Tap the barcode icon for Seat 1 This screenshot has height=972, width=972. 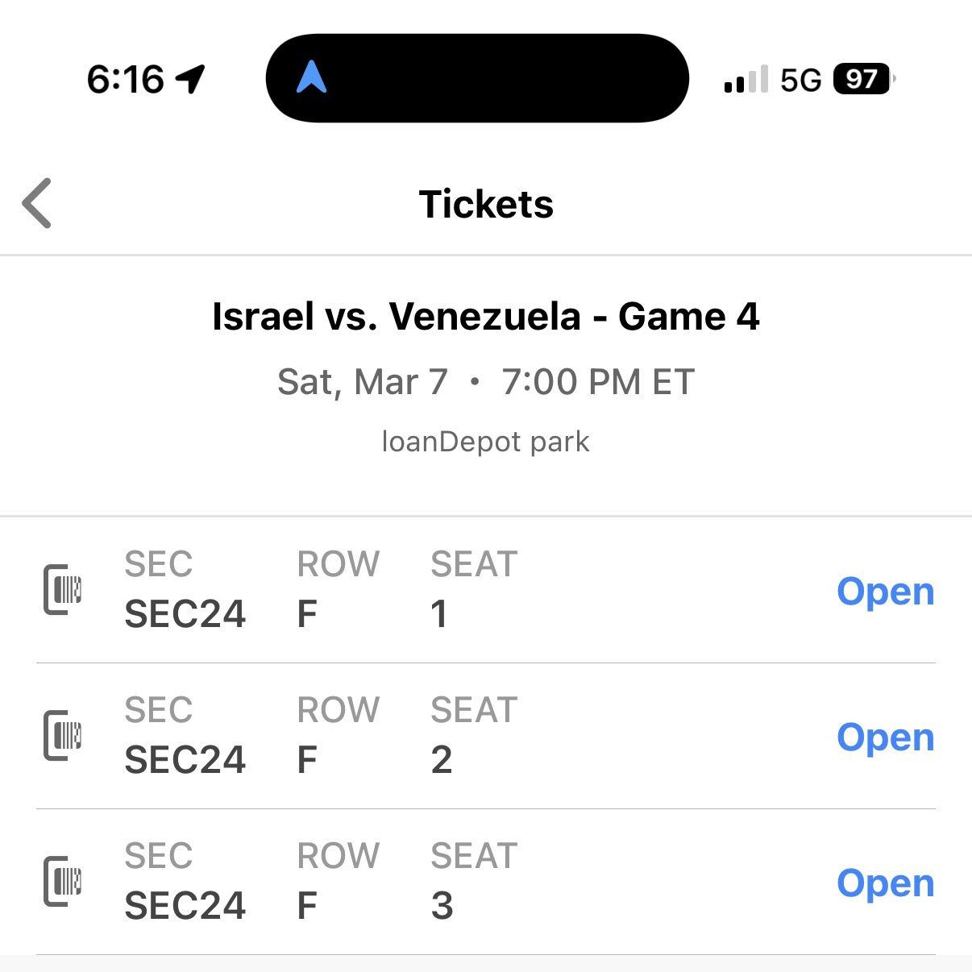[63, 590]
